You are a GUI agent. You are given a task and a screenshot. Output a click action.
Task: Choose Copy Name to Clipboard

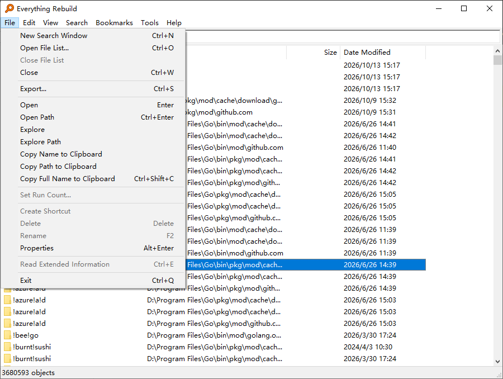(x=93, y=154)
